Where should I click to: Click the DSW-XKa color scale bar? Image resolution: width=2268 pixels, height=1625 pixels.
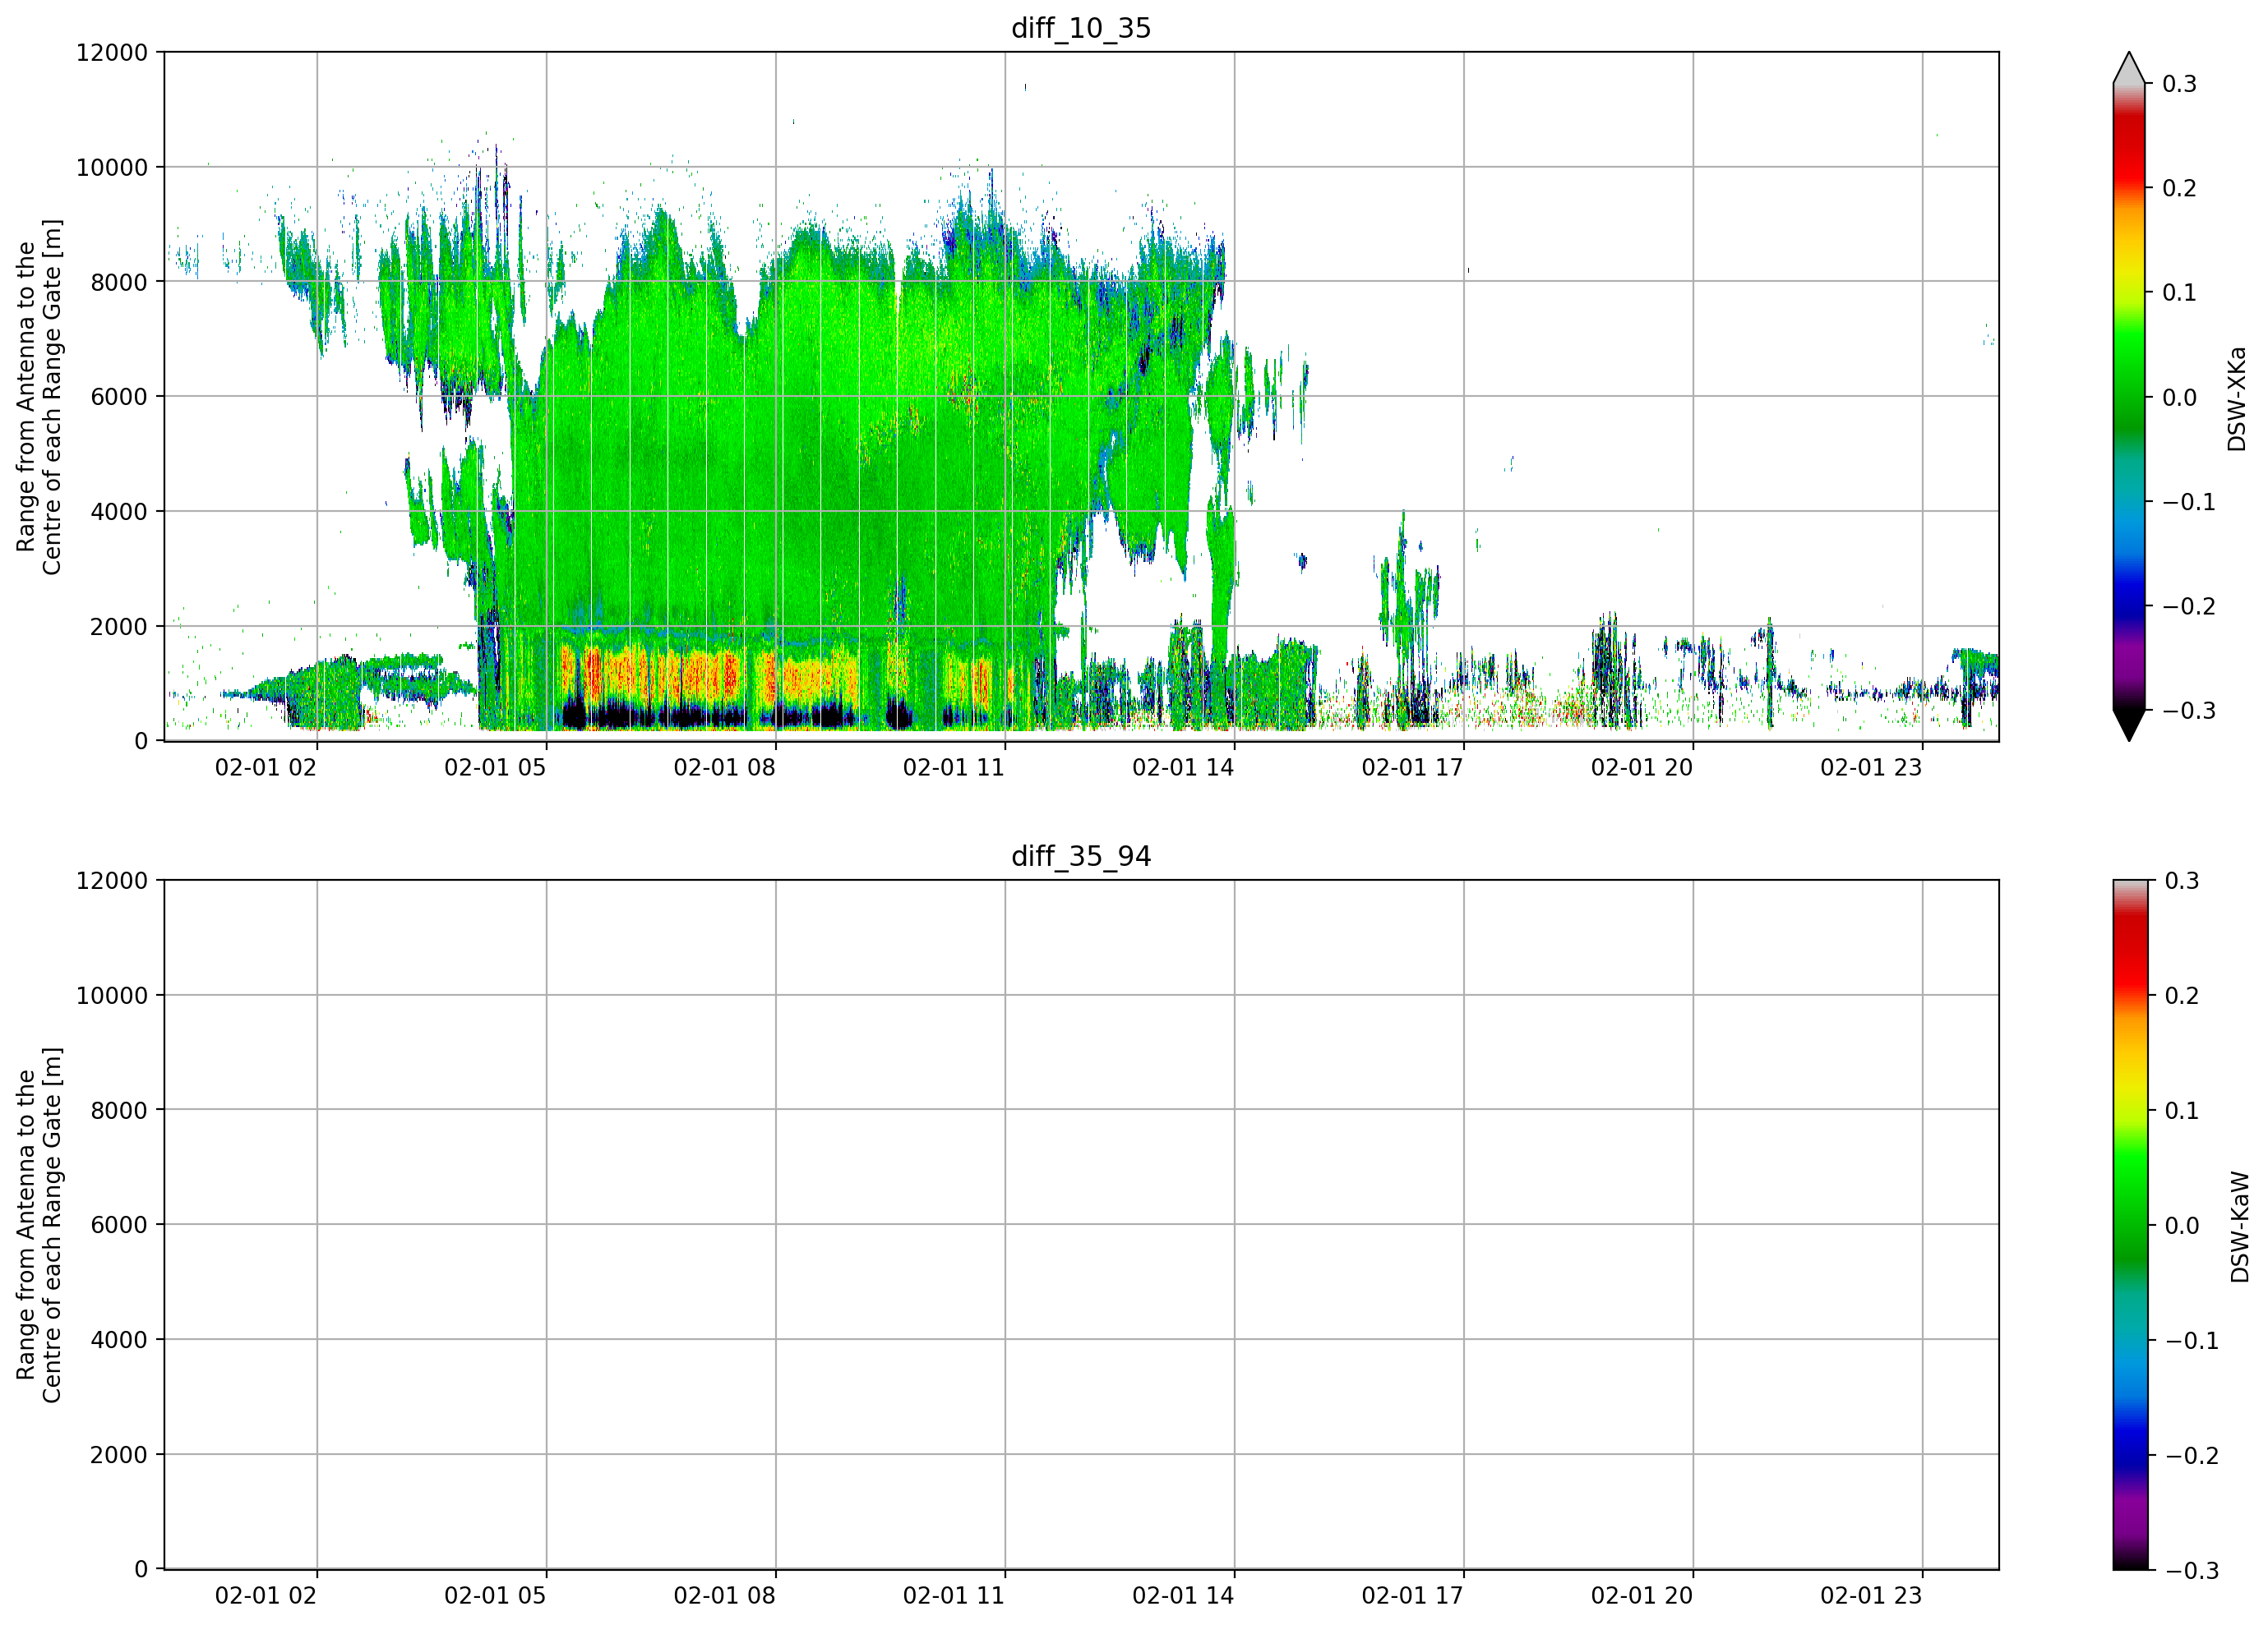(2129, 397)
